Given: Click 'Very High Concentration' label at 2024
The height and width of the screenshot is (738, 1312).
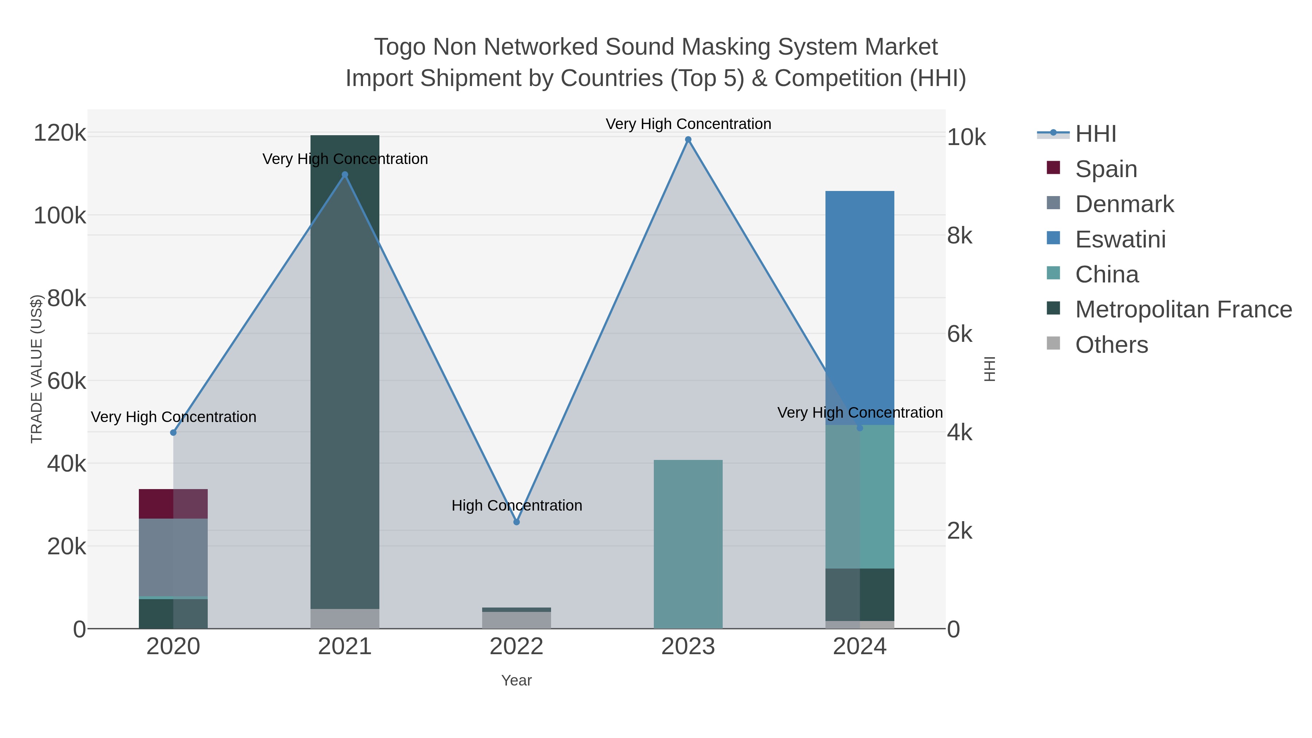Looking at the screenshot, I should [x=860, y=412].
